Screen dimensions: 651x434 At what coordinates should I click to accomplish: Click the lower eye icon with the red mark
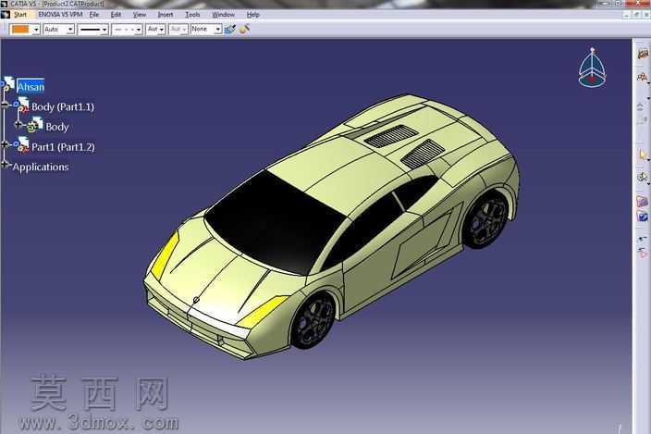[x=643, y=252]
